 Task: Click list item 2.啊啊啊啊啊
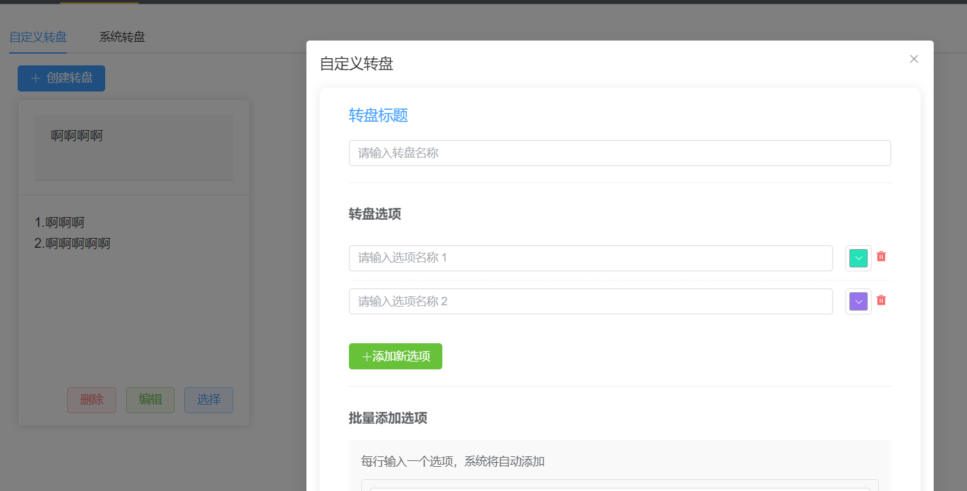click(73, 244)
